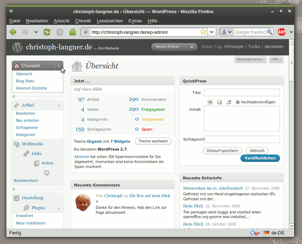
Task: Click the large house icon beside Übersicht heading
Action: pyautogui.click(x=76, y=66)
